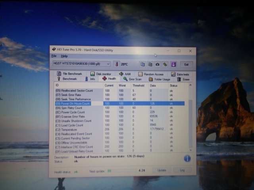Click the blue info icon beside description
This screenshot has height=190, width=254.
[187, 158]
